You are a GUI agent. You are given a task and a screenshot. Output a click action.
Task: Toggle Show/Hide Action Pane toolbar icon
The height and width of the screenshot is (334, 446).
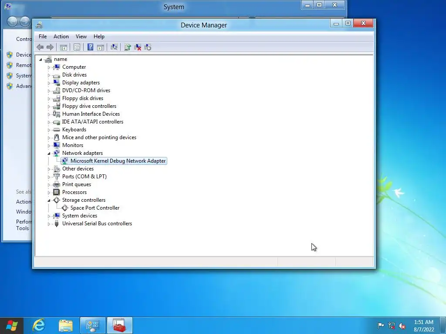[101, 47]
